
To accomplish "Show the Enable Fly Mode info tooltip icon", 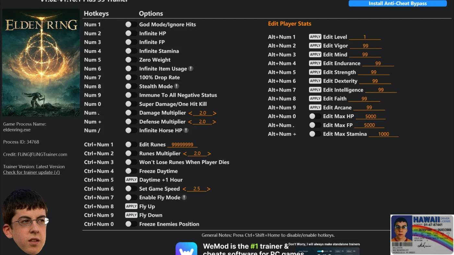I will pos(184,197).
